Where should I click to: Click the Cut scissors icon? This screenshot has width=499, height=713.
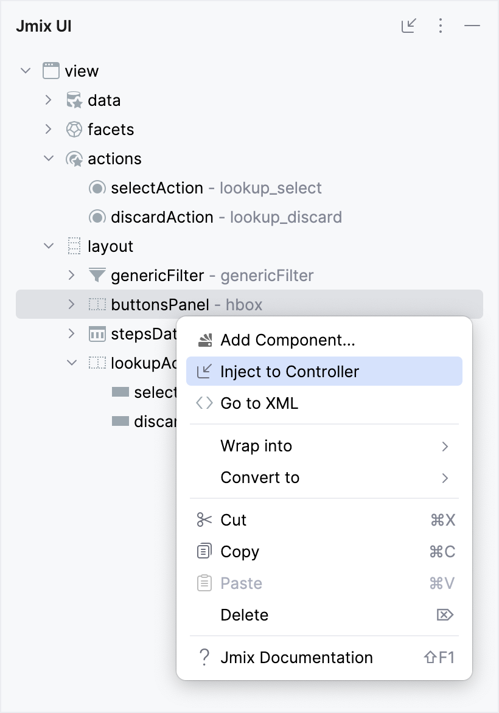(x=204, y=520)
